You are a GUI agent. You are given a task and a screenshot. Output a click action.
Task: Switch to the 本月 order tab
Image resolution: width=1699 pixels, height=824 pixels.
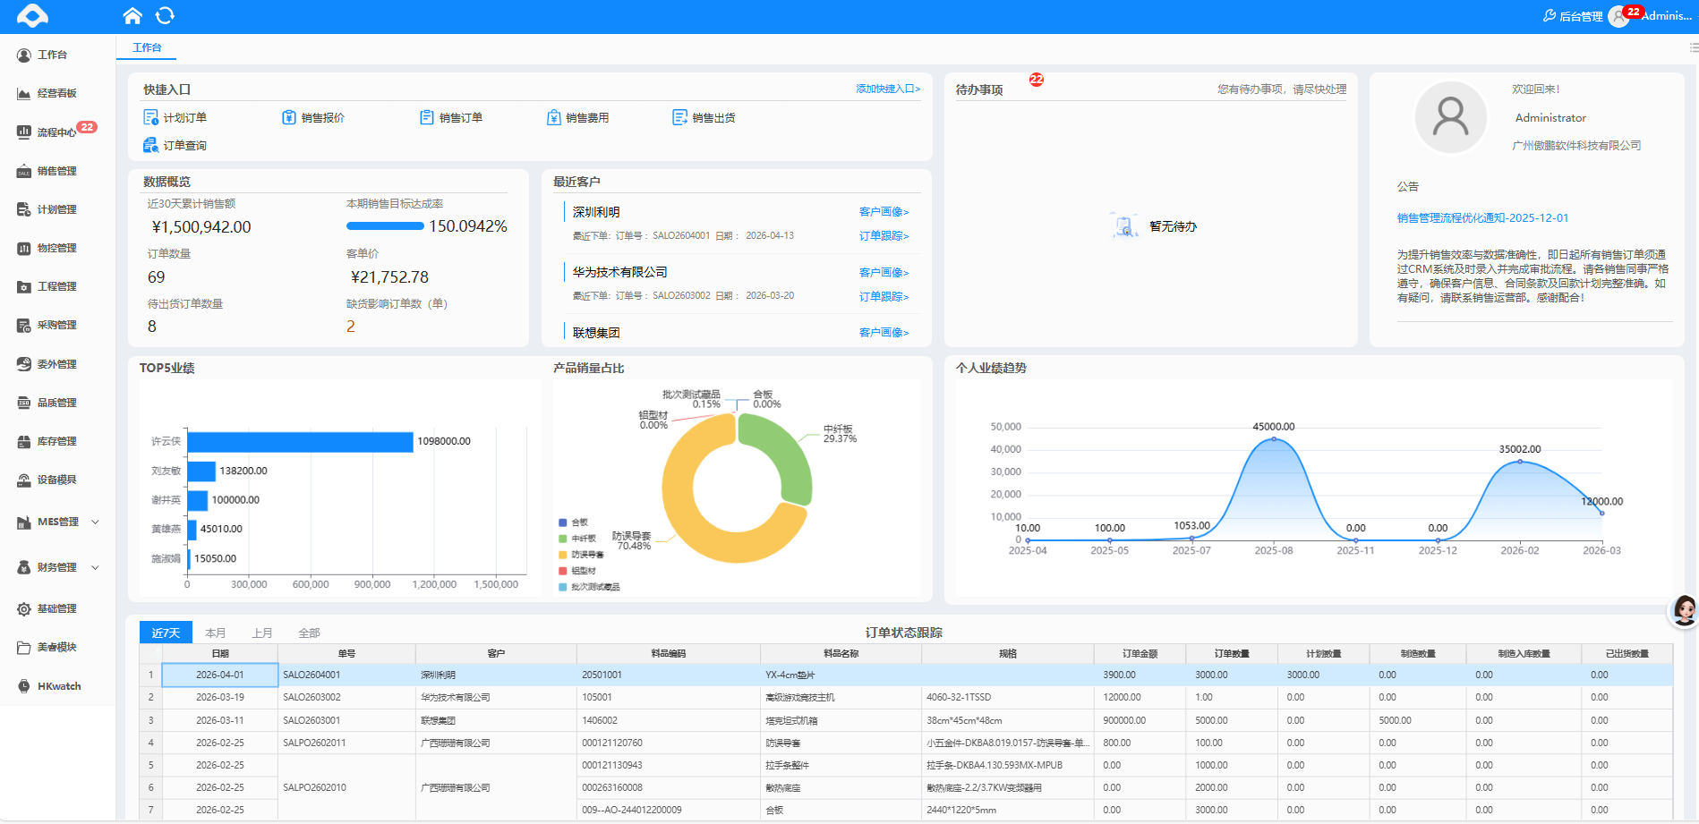pyautogui.click(x=216, y=633)
